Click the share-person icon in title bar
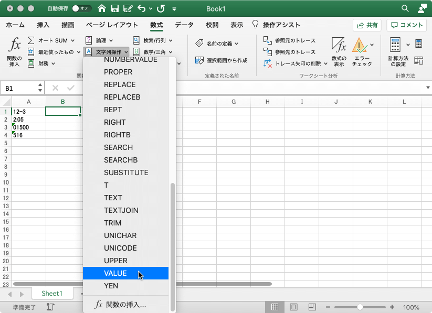This screenshot has height=313, width=432. (x=422, y=8)
